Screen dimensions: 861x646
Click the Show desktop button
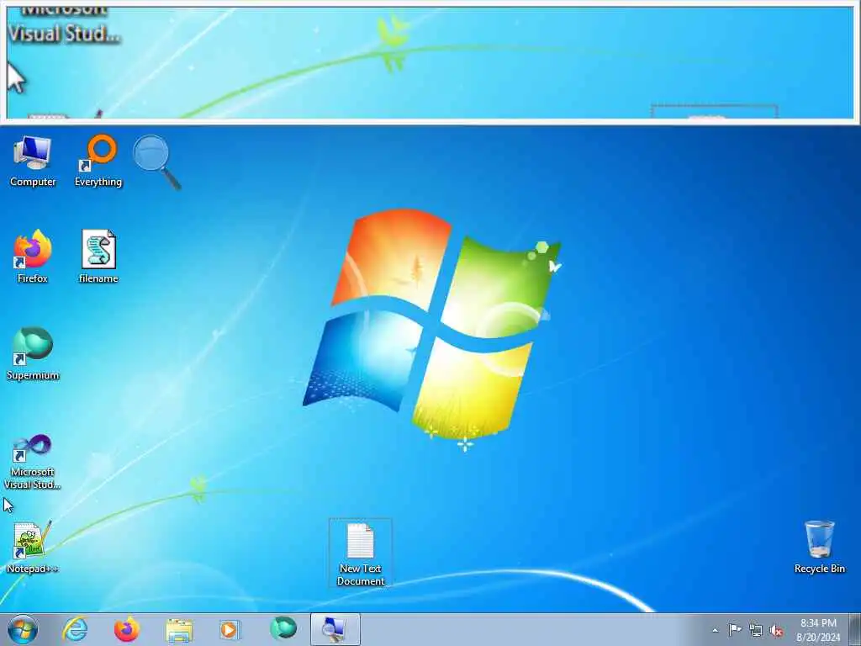tap(855, 629)
